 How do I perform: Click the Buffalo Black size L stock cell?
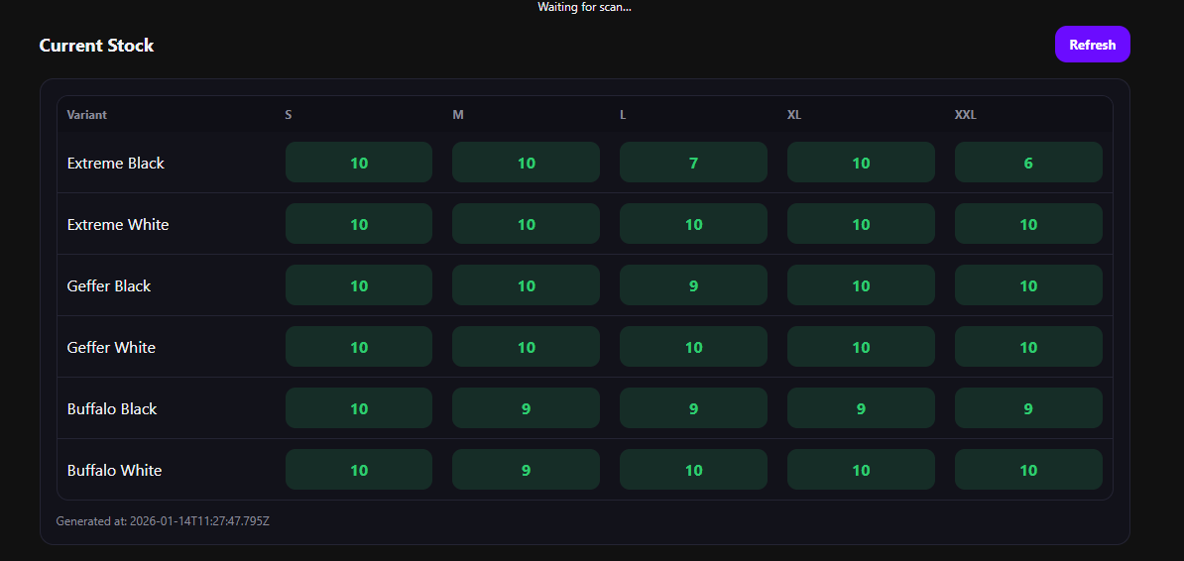pos(693,407)
